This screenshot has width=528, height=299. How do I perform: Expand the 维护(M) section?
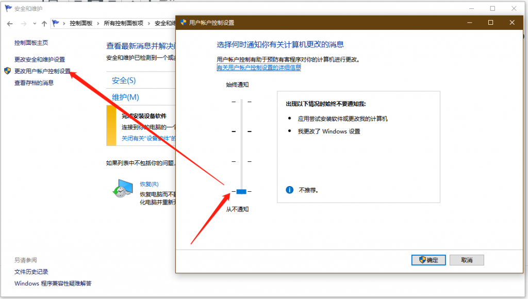pyautogui.click(x=125, y=97)
